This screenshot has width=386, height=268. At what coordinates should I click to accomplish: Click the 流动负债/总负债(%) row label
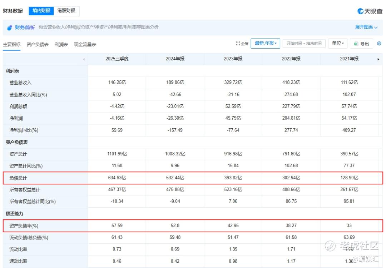tap(29, 238)
